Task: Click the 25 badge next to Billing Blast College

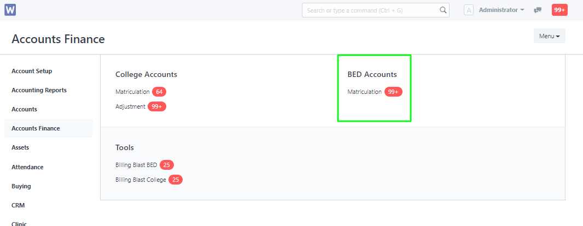Action: (176, 180)
